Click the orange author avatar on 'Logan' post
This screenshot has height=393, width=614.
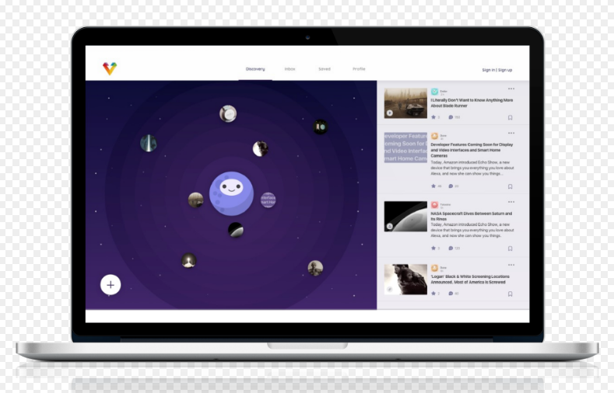pyautogui.click(x=434, y=269)
